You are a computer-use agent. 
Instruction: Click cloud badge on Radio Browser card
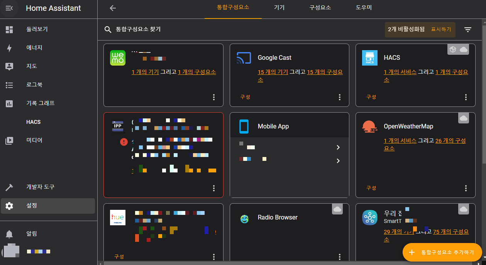337,209
